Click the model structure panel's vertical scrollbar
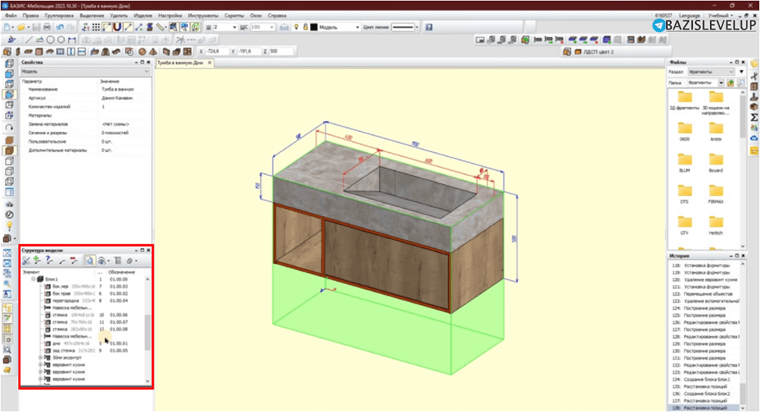The width and height of the screenshot is (760, 412). [147, 332]
